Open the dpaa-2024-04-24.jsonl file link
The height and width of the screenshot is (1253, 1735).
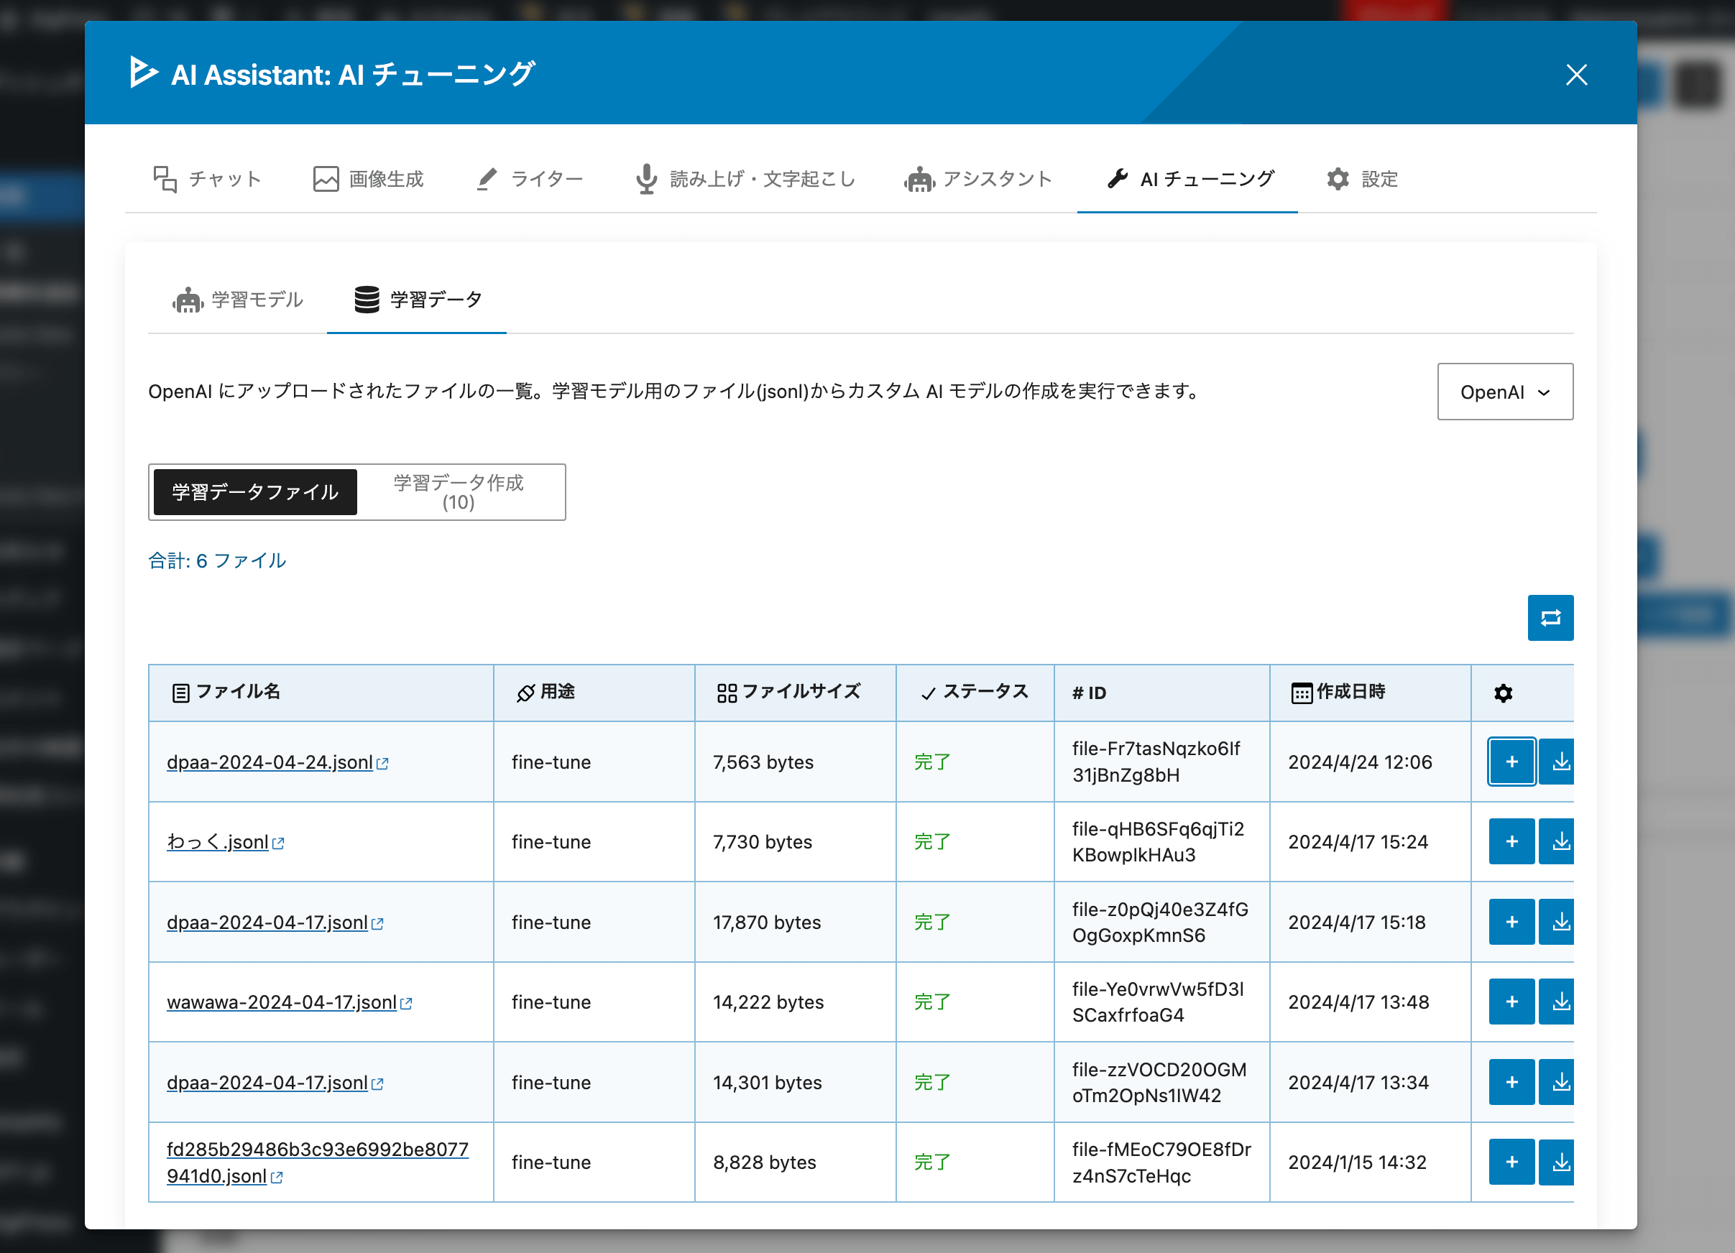click(277, 762)
